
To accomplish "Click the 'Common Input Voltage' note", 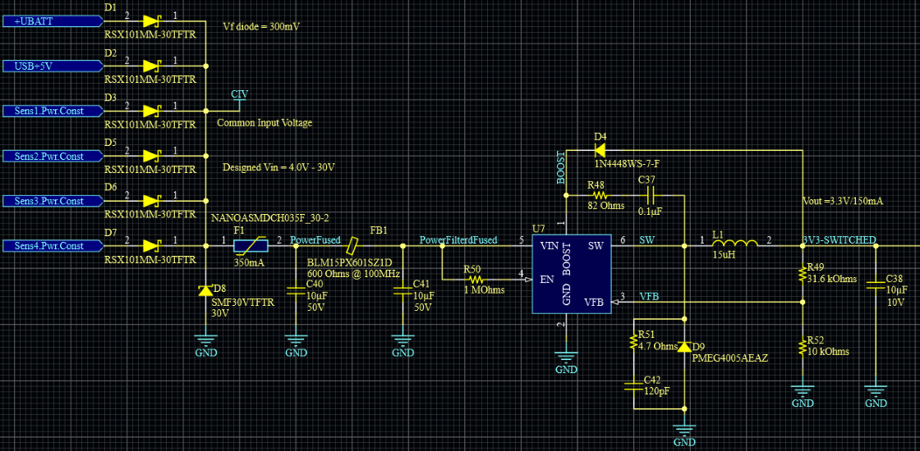I will tap(264, 123).
